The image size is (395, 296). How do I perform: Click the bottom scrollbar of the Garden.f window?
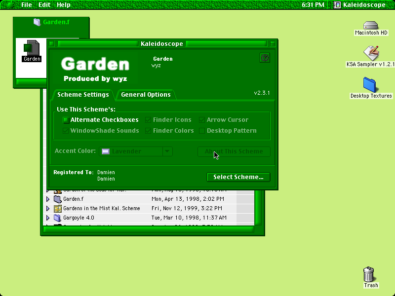31,82
